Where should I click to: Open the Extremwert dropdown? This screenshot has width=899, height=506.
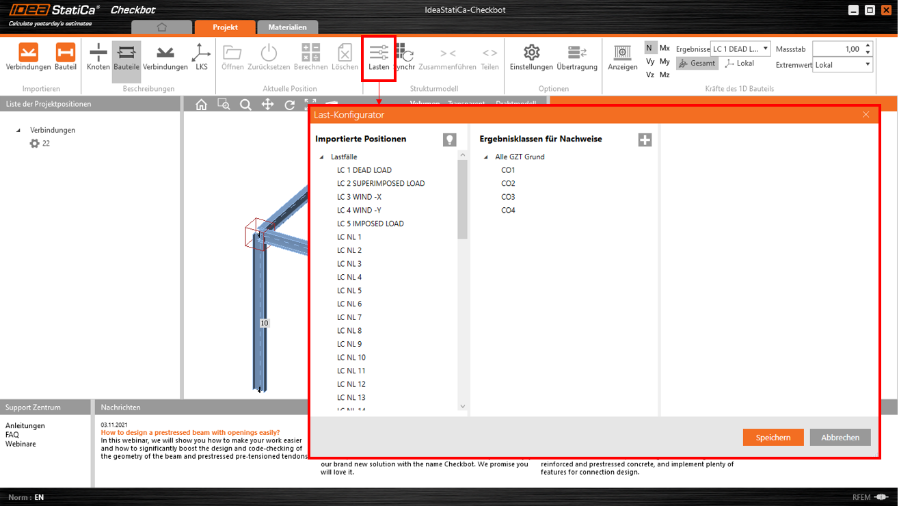point(843,65)
